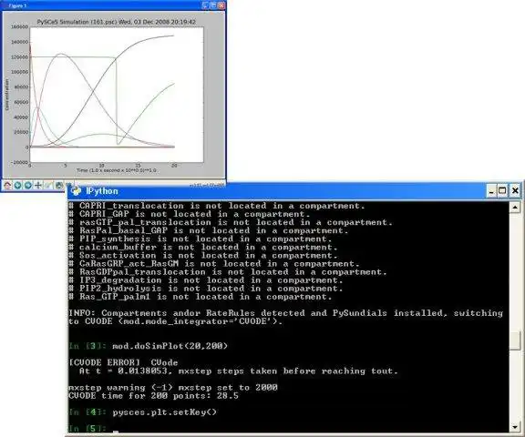Click the 'CAPRI_translocation is not located' line
Screen dimensions: 525x437
tap(216, 206)
